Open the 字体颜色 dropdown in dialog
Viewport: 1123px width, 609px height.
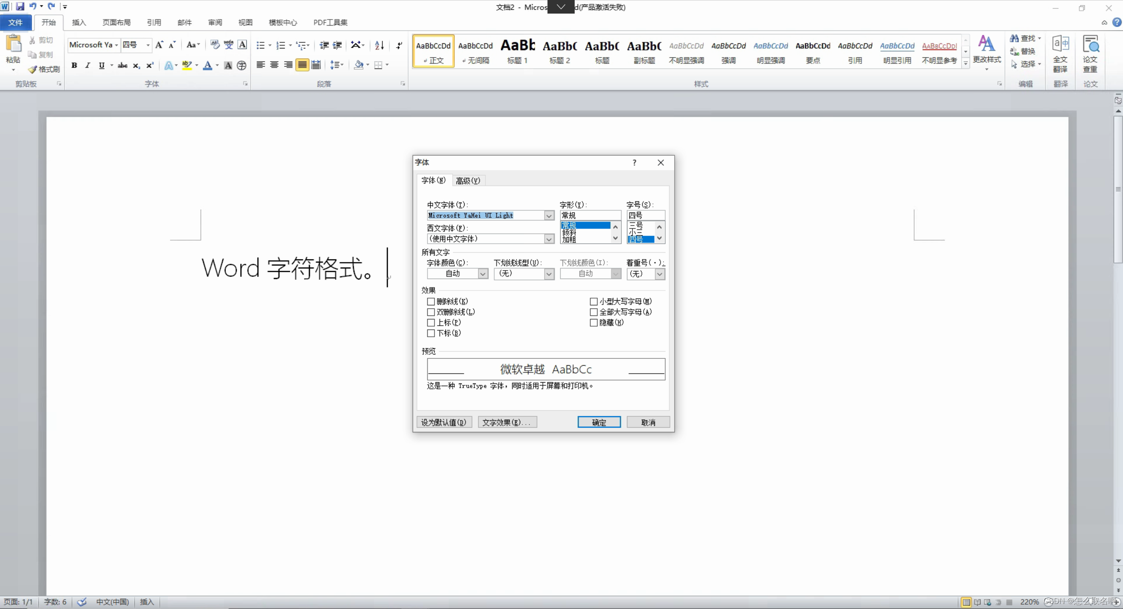pyautogui.click(x=482, y=273)
